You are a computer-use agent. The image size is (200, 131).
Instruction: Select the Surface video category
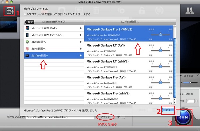coord(54,55)
